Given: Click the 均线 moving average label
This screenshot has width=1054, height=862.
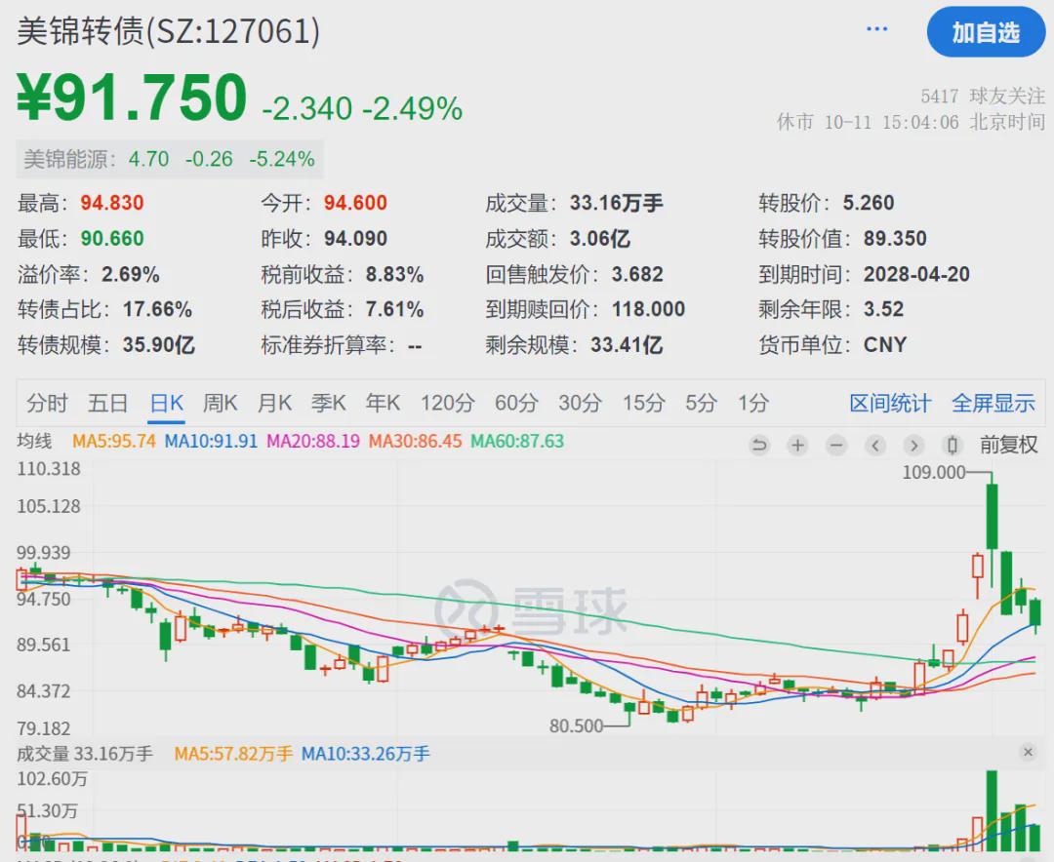Looking at the screenshot, I should tap(34, 442).
